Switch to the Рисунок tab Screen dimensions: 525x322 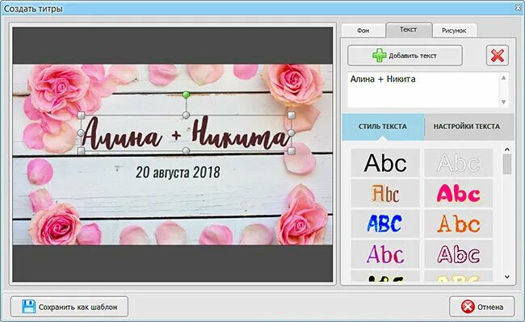pyautogui.click(x=454, y=31)
